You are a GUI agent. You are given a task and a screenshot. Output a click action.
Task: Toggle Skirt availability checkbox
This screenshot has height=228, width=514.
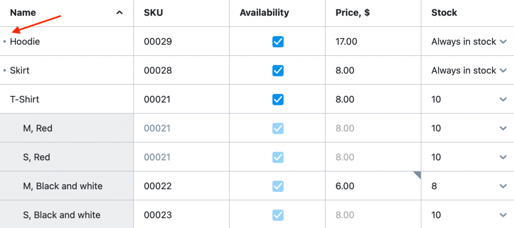[x=278, y=70]
